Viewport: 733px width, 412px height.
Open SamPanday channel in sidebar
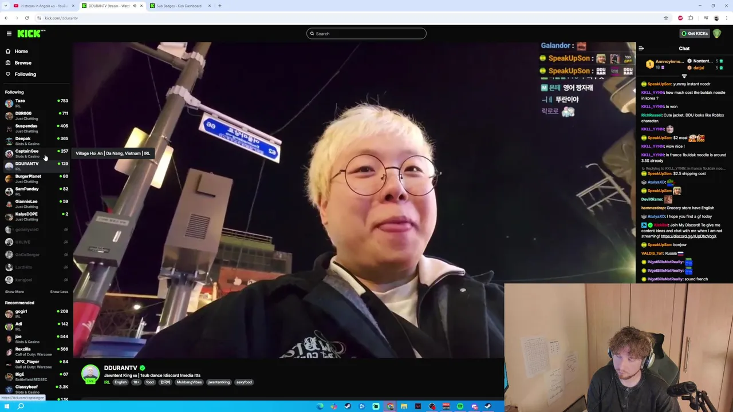pos(36,191)
